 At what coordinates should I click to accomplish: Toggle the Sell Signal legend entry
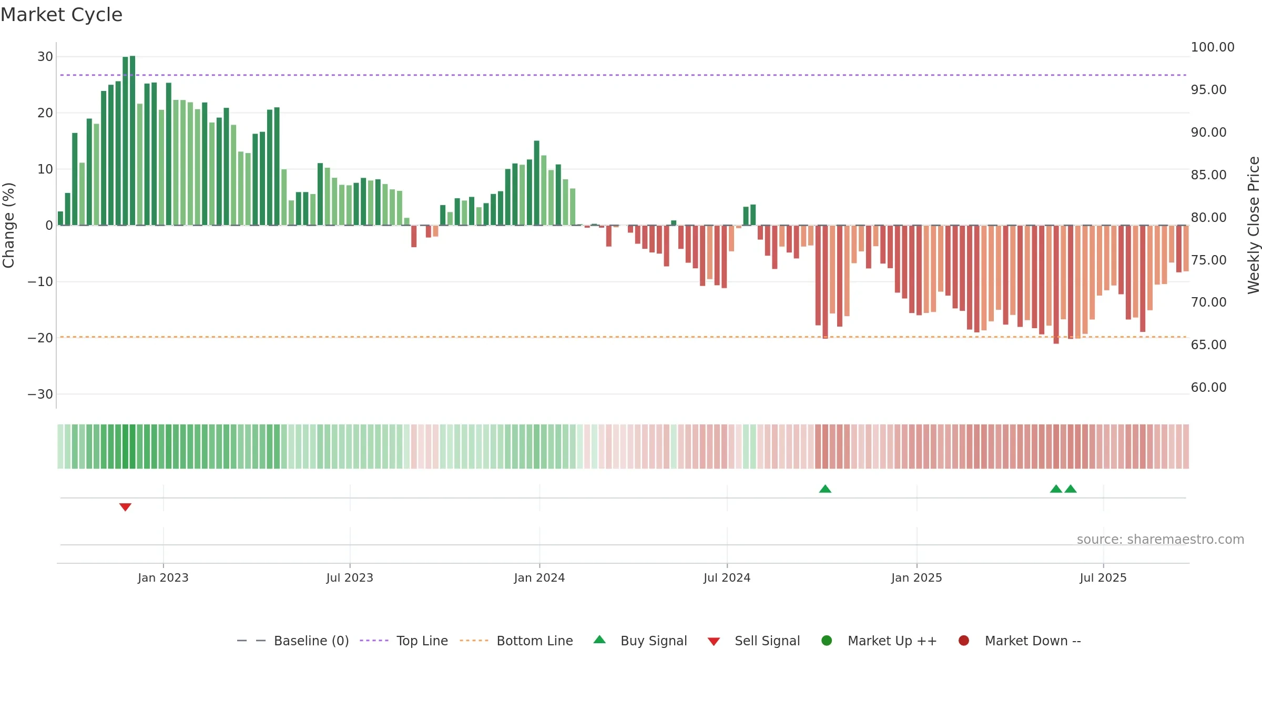point(754,641)
